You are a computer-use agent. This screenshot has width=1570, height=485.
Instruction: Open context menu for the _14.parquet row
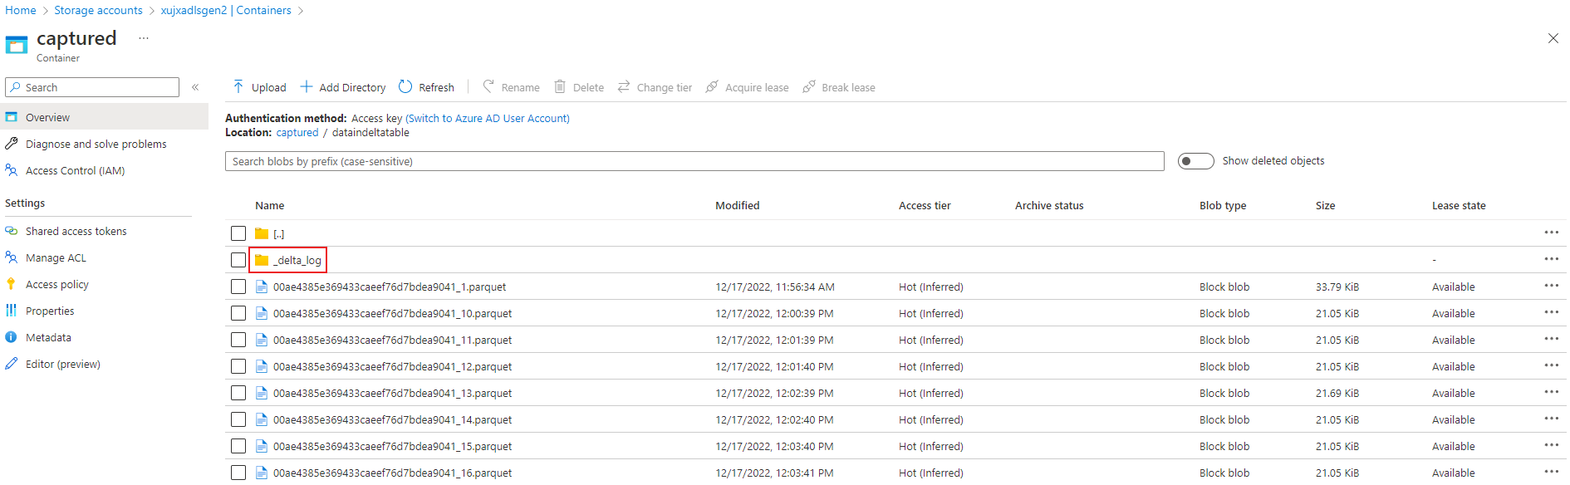click(1551, 419)
